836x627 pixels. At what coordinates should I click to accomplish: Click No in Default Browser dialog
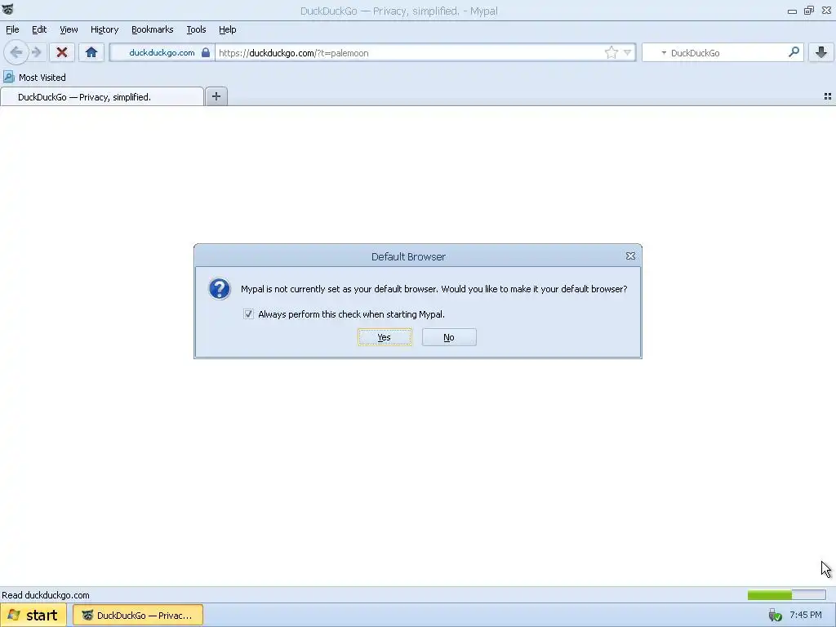pos(449,337)
